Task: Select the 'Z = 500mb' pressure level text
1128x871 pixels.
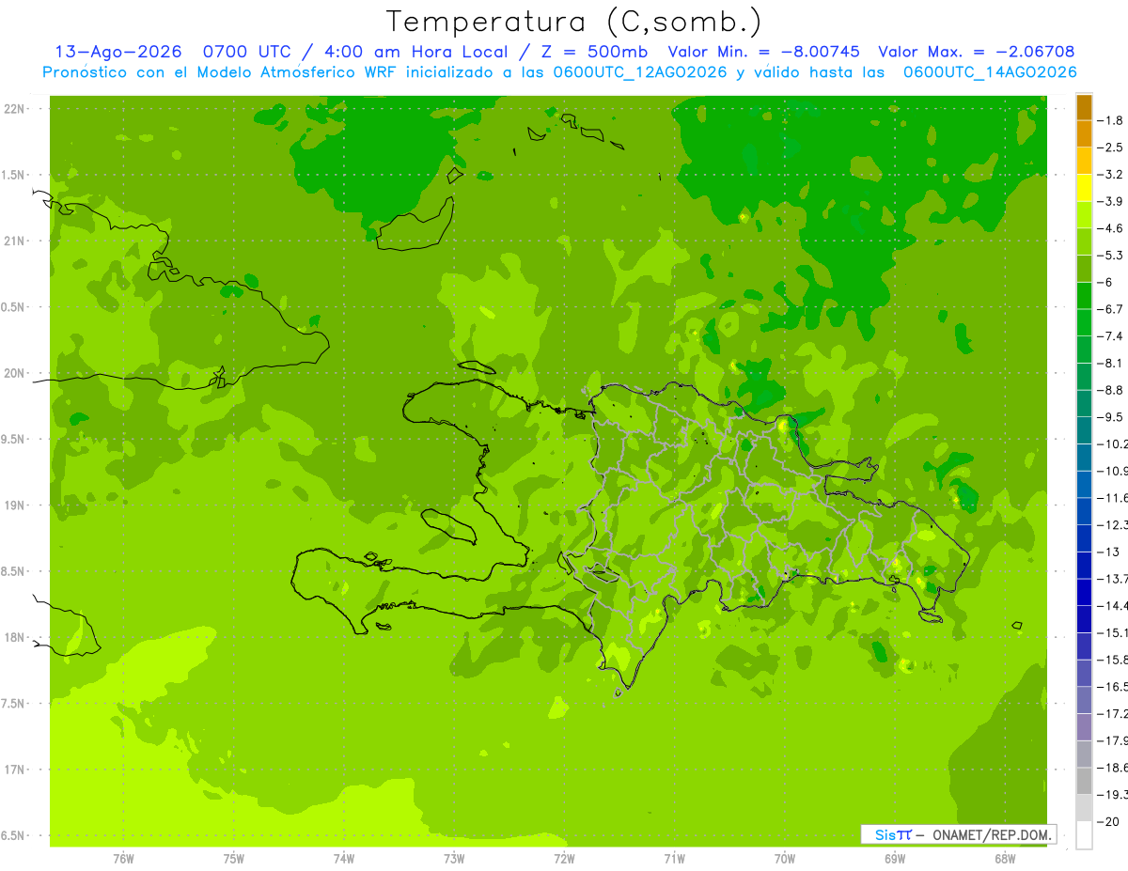Action: [594, 52]
